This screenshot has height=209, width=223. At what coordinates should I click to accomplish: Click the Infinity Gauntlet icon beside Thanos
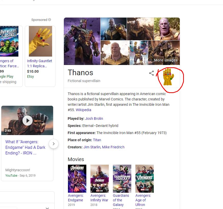pos(169,77)
